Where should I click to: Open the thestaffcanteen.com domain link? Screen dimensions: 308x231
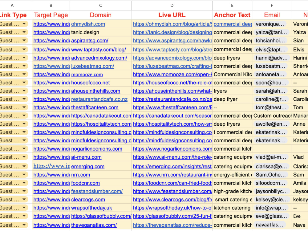tap(95, 107)
